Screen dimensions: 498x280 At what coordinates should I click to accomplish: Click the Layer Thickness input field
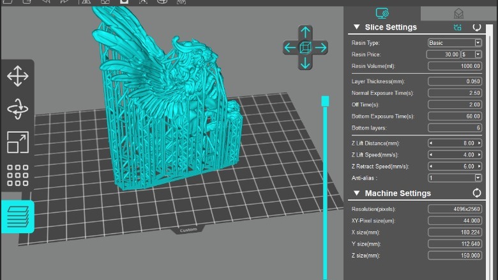click(x=455, y=81)
